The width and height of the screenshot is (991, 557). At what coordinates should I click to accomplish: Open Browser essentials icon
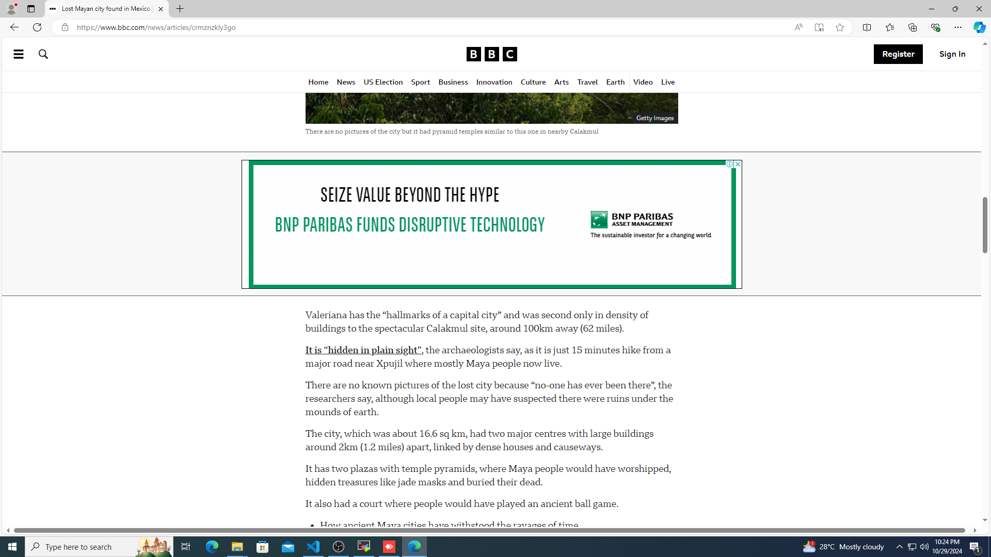click(x=935, y=27)
